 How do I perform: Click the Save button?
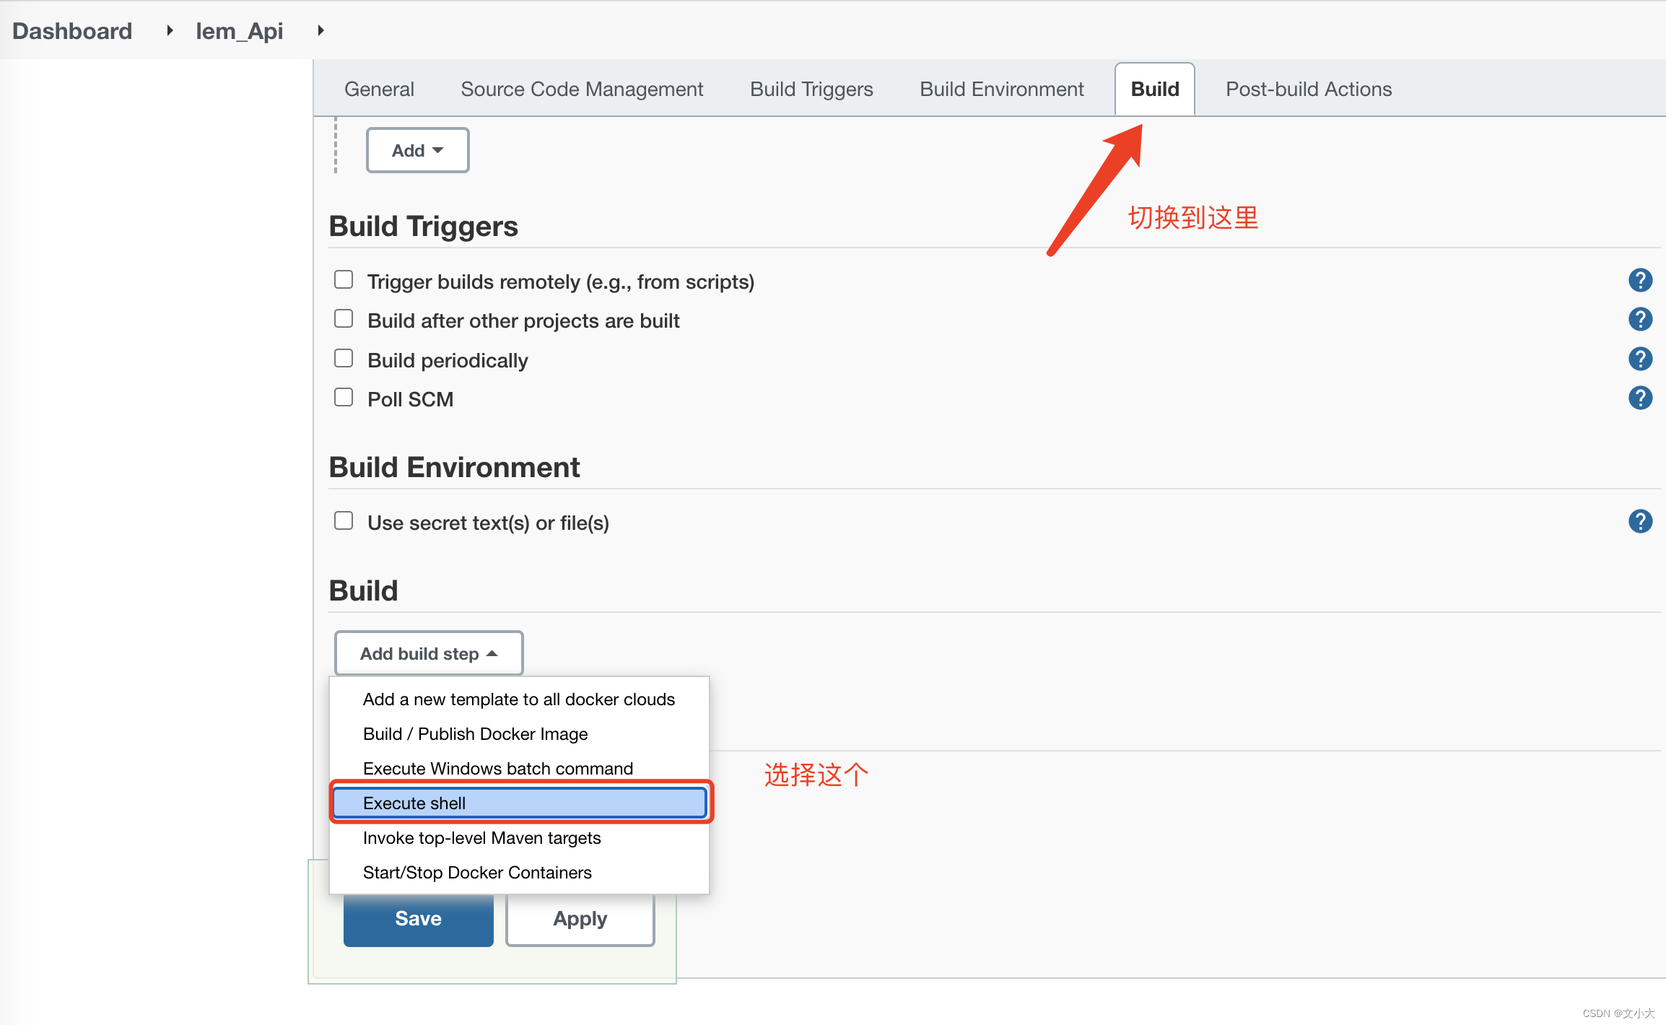[x=418, y=918]
